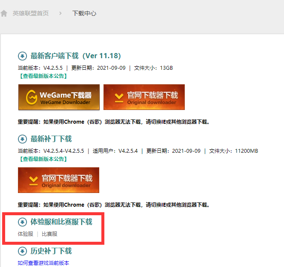The width and height of the screenshot is (284, 267).
Task: Click patch section Original downloader button
Action: (59, 180)
